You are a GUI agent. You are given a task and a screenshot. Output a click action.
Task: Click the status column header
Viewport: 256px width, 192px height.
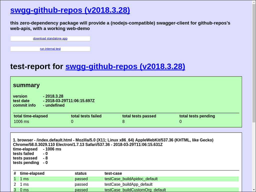click(x=81, y=173)
